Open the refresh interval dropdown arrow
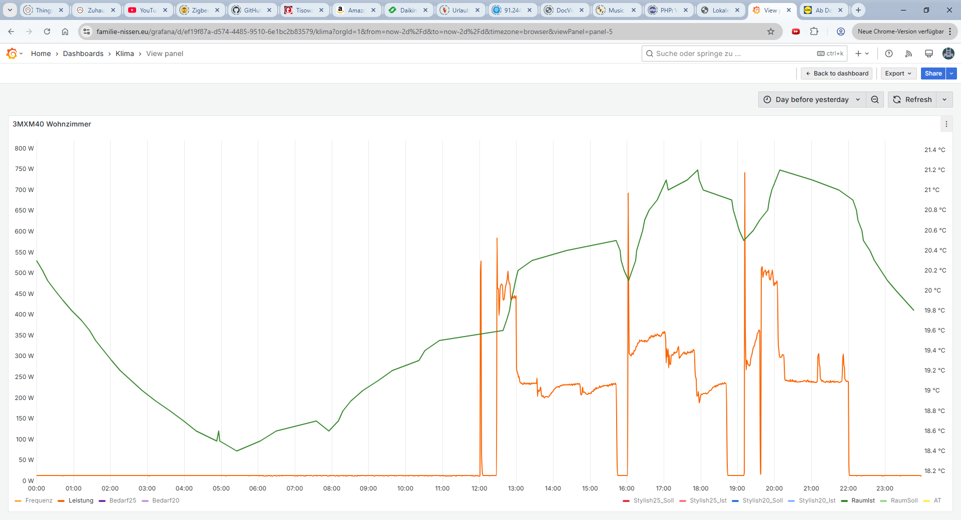Screen dimensions: 961x520 (x=944, y=99)
